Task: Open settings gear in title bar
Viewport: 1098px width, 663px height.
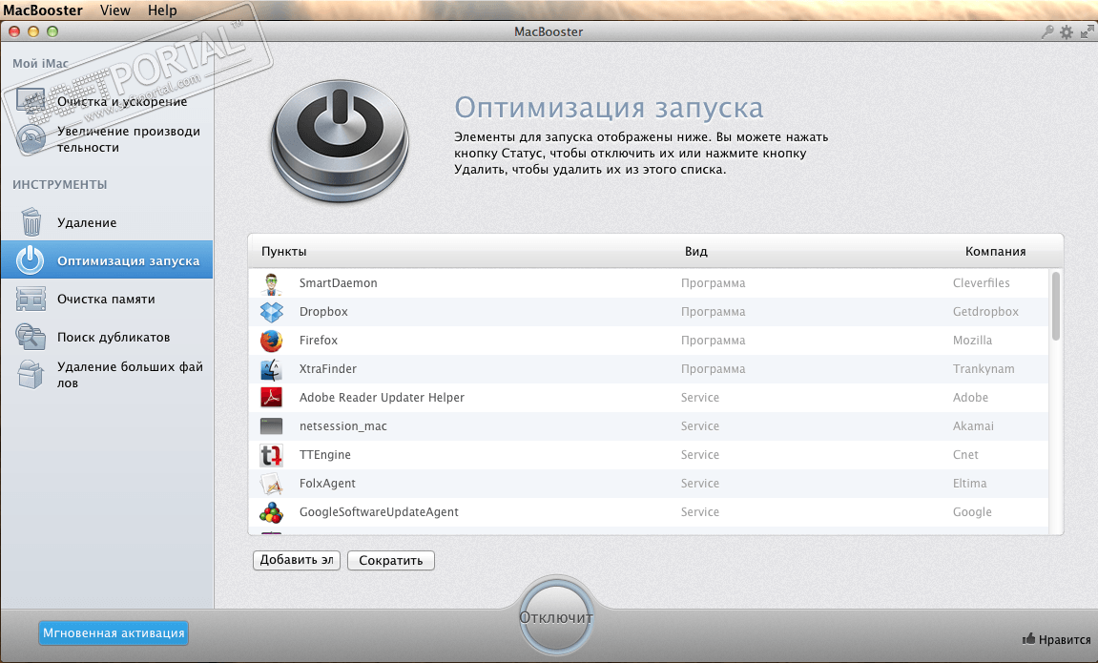Action: [x=1067, y=31]
